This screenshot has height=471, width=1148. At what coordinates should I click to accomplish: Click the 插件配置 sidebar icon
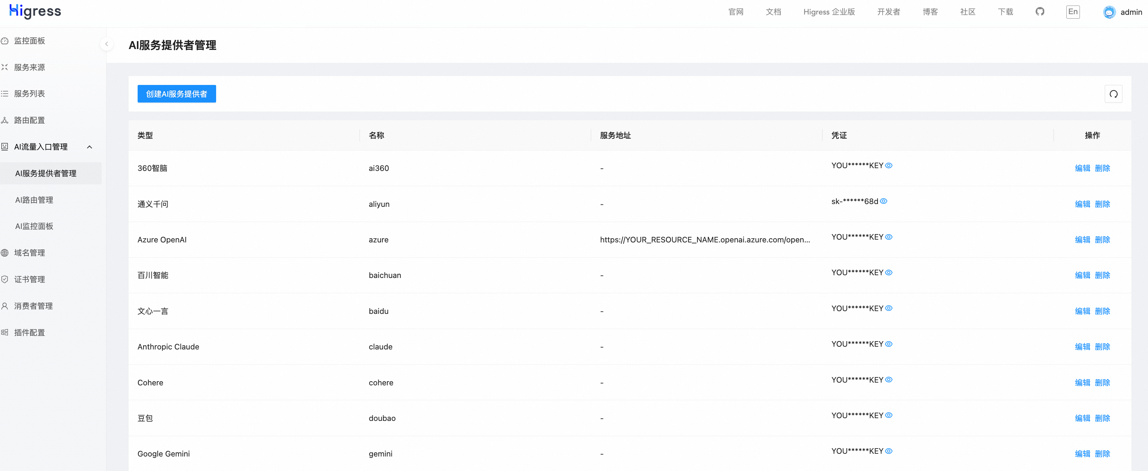pyautogui.click(x=5, y=332)
